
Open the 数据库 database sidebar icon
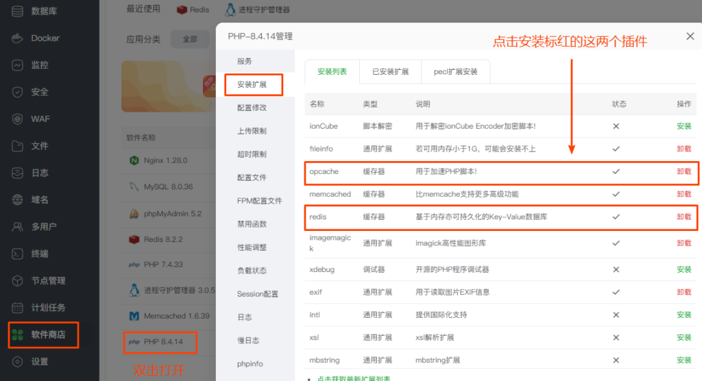coord(17,11)
